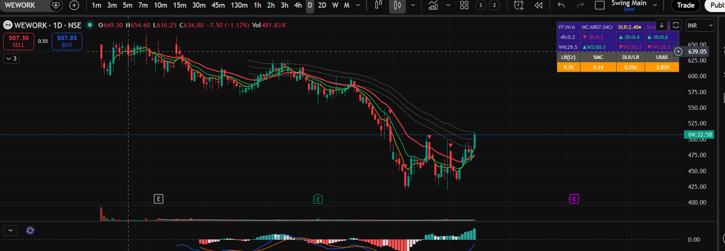Click the plus button beside price 639.05
The height and width of the screenshot is (251, 725).
point(678,52)
